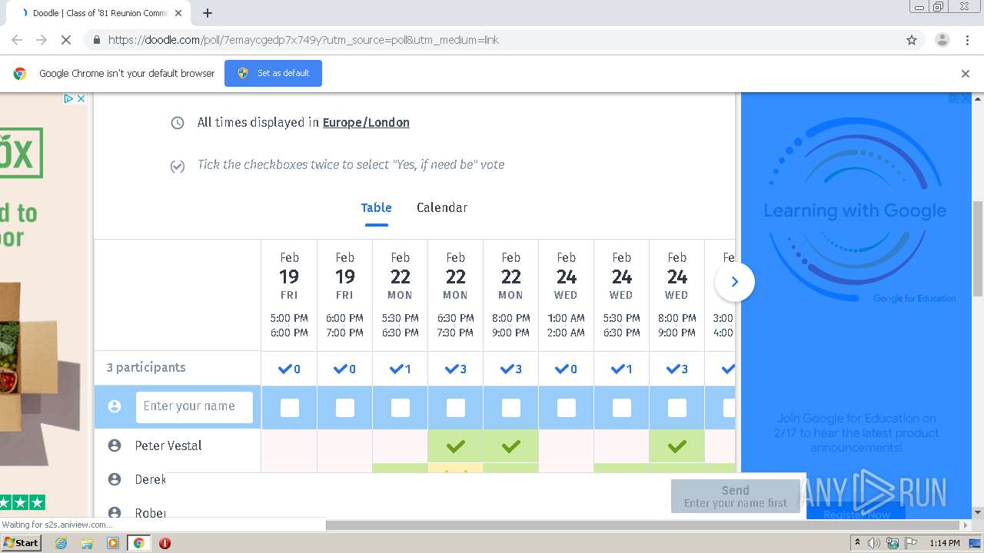Screen dimensions: 984x553
Task: Tick checkbox for Feb 19 5:00 PM
Action: coord(290,408)
